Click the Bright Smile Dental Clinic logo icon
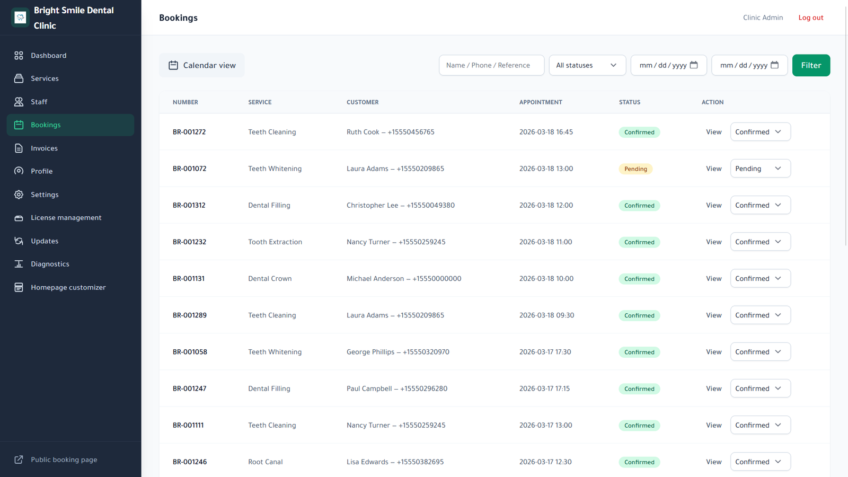Image resolution: width=848 pixels, height=477 pixels. 20,17
